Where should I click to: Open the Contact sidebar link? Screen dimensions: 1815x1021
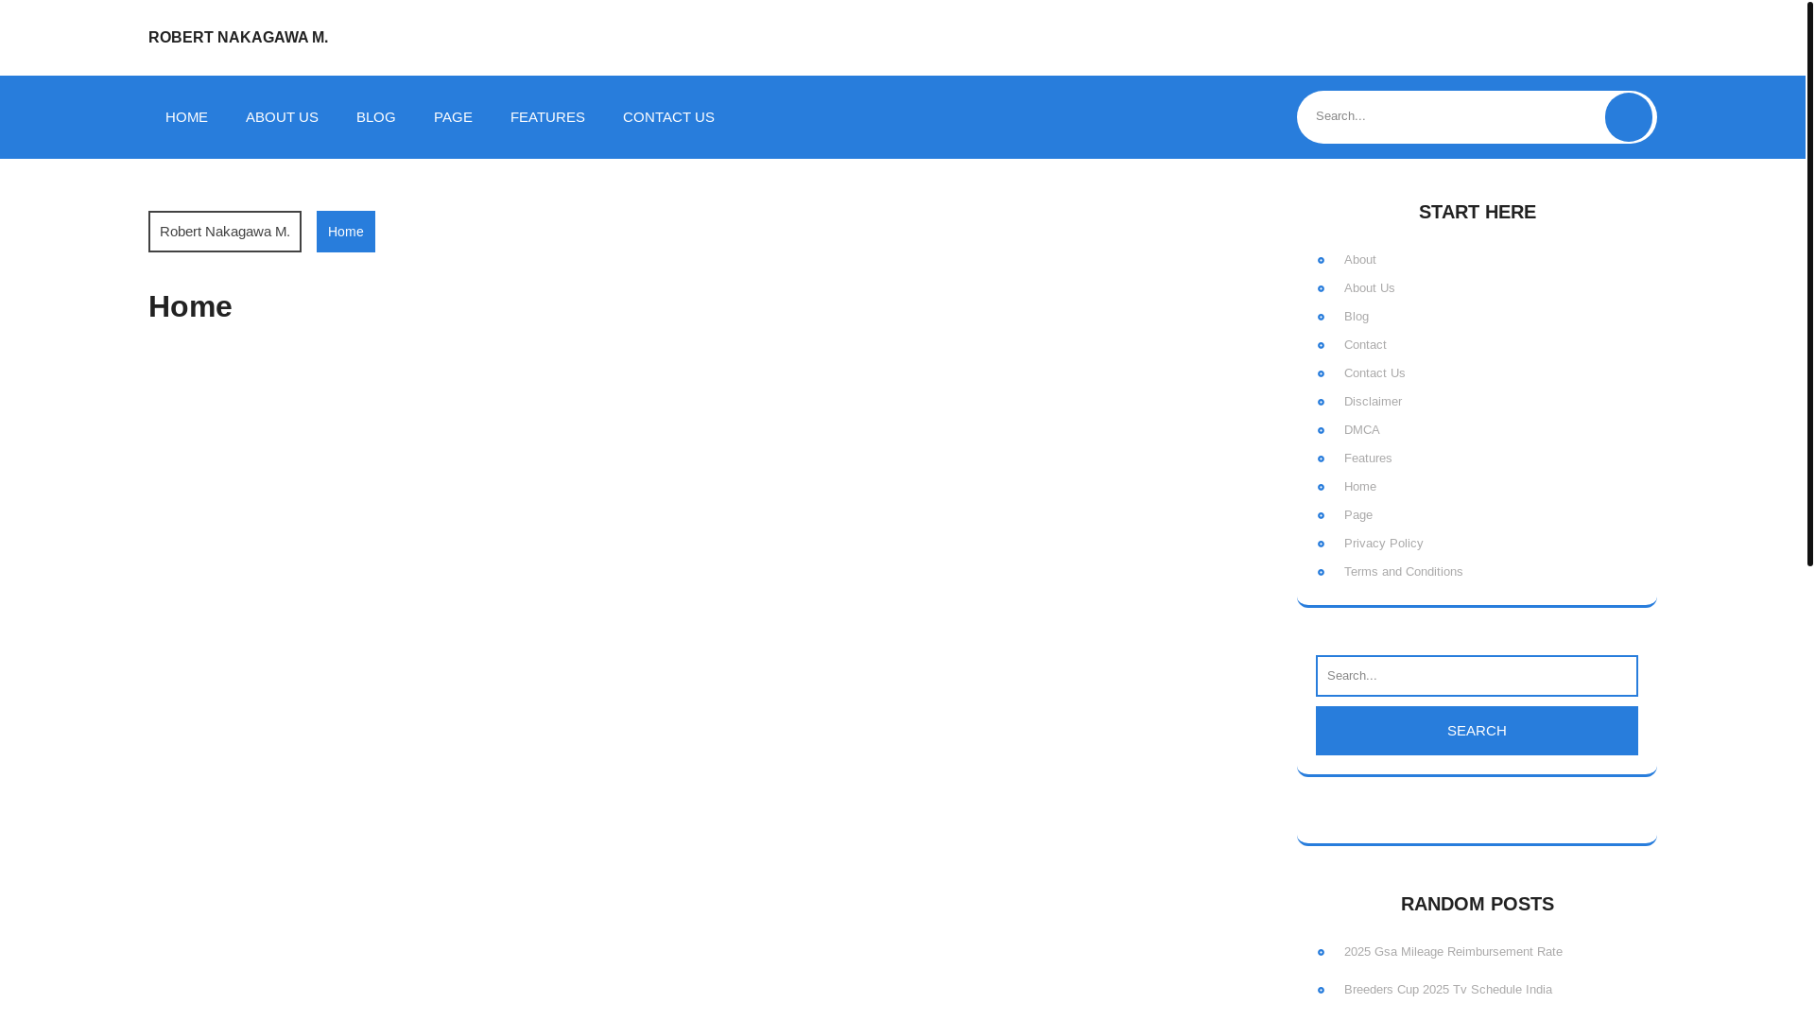(x=1365, y=345)
